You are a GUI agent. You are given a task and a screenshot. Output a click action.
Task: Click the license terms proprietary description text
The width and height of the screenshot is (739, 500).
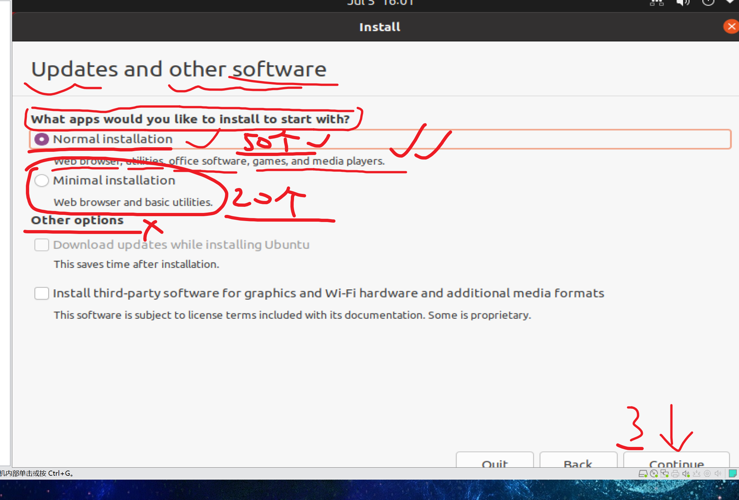(292, 315)
